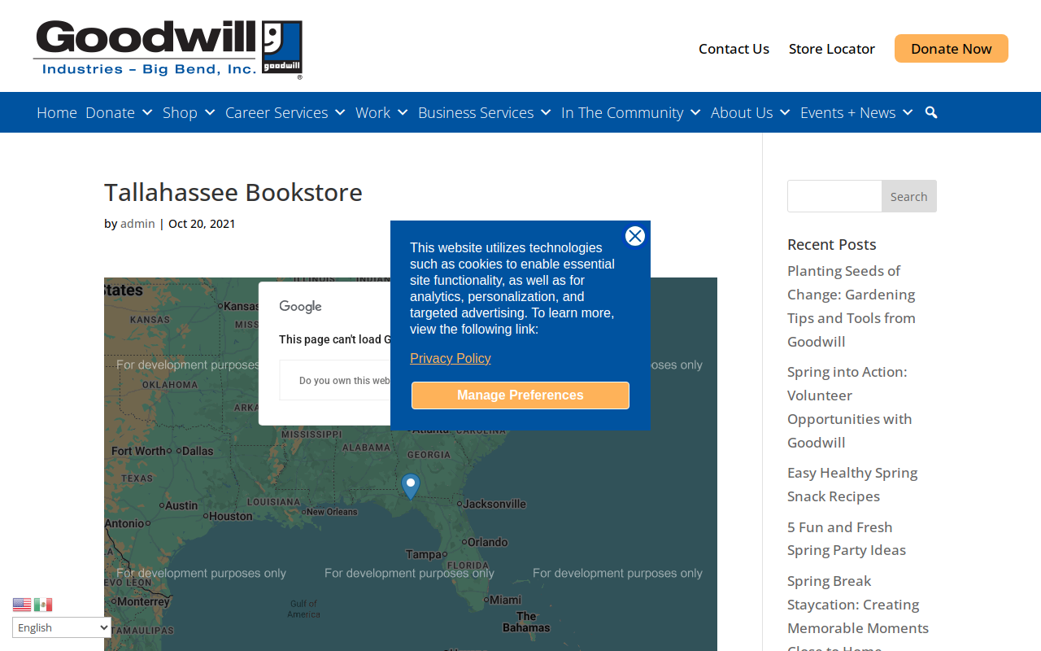Expand the Career Services menu chevron
This screenshot has width=1041, height=651.
[x=340, y=112]
